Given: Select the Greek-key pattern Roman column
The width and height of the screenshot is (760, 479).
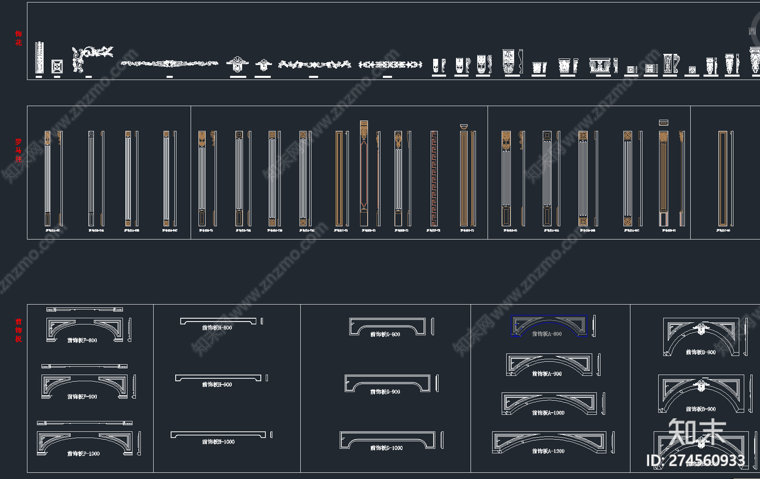Looking at the screenshot, I should (x=434, y=179).
